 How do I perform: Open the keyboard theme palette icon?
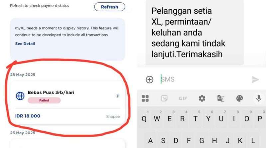coord(239,98)
